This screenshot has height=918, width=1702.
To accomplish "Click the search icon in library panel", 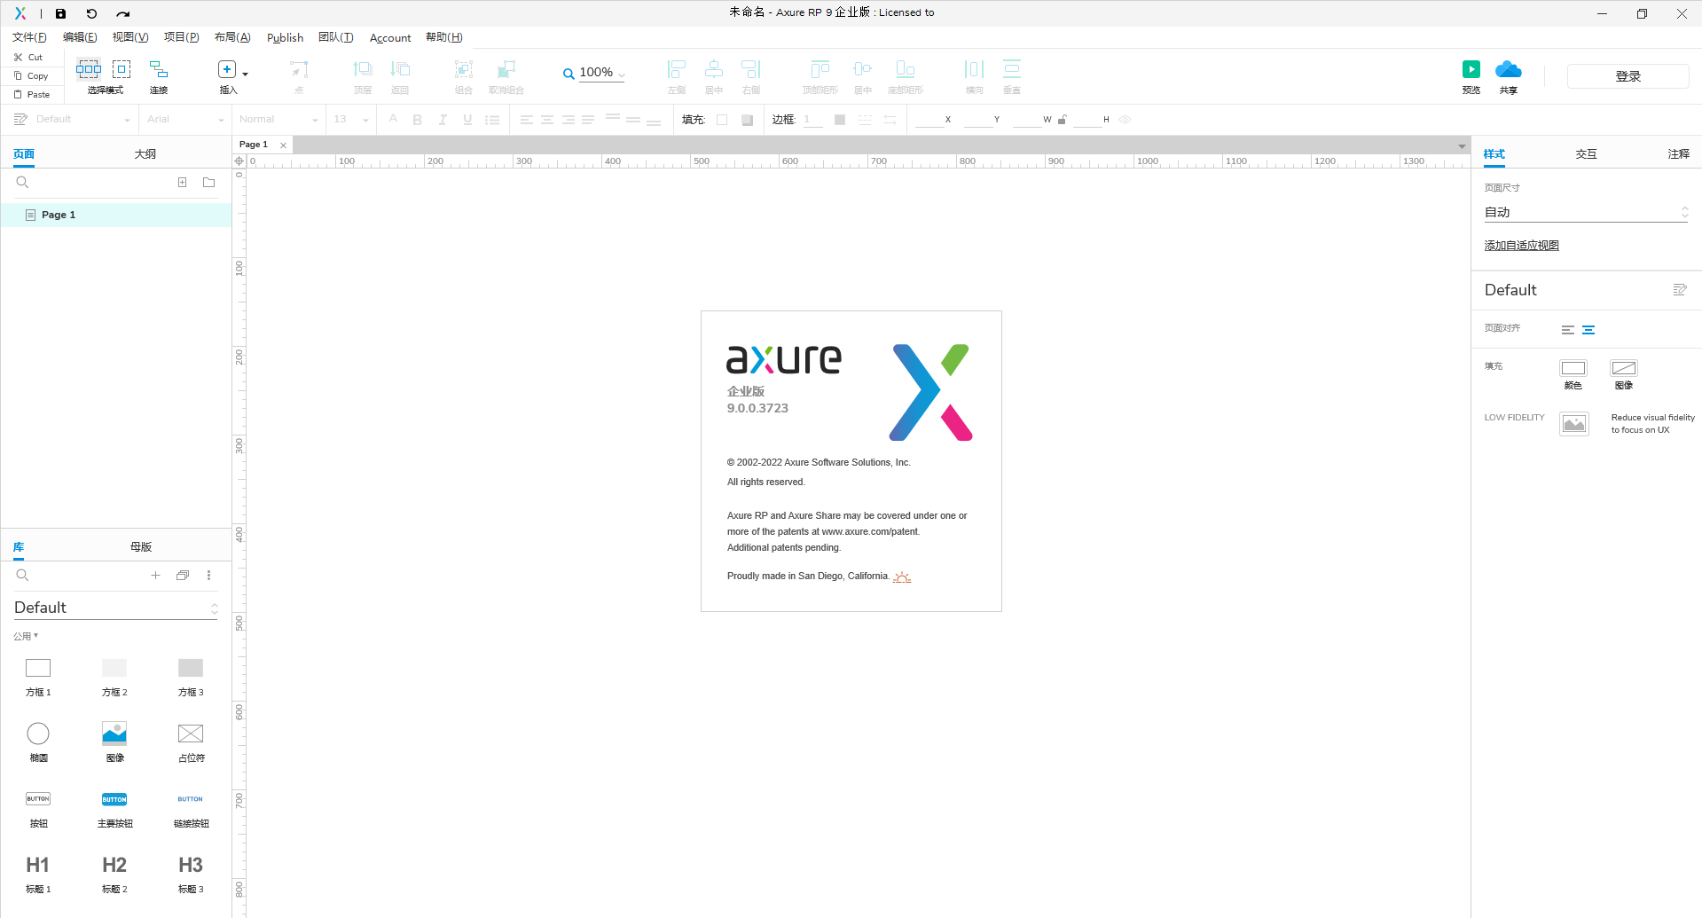I will click(x=23, y=575).
